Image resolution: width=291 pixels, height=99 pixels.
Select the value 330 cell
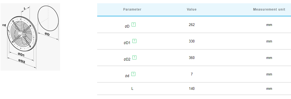[x=192, y=41]
